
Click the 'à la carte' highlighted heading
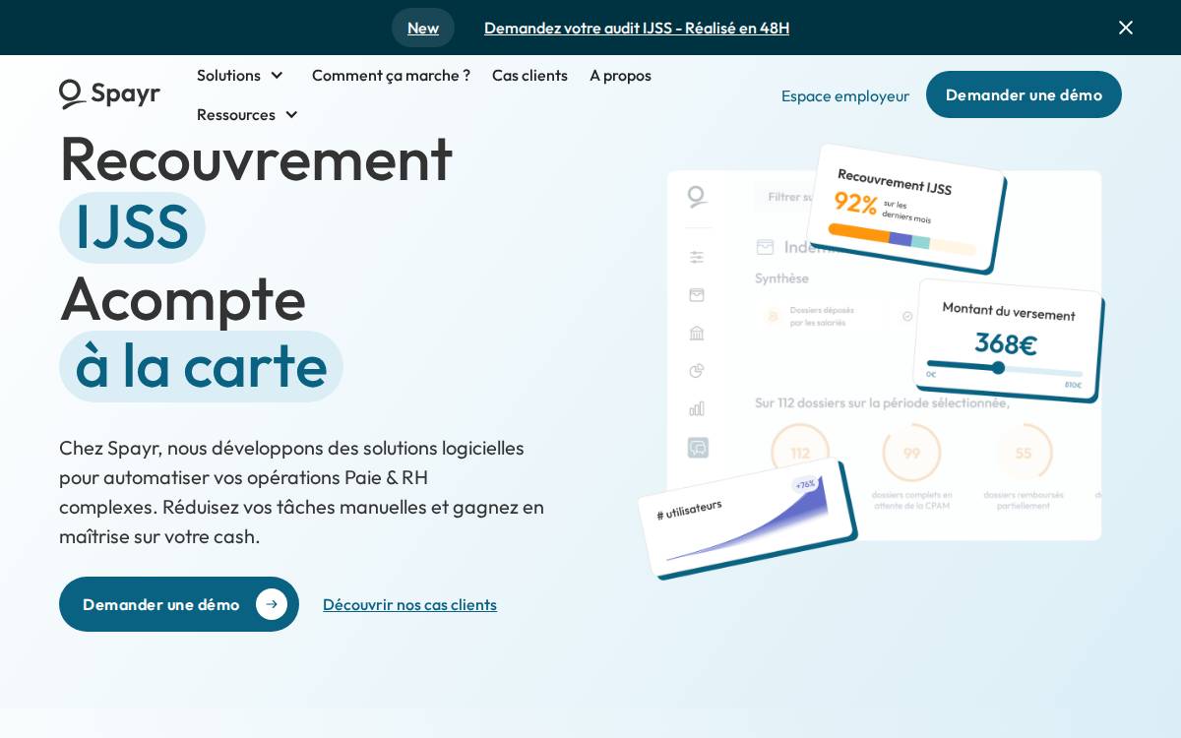pyautogui.click(x=201, y=366)
